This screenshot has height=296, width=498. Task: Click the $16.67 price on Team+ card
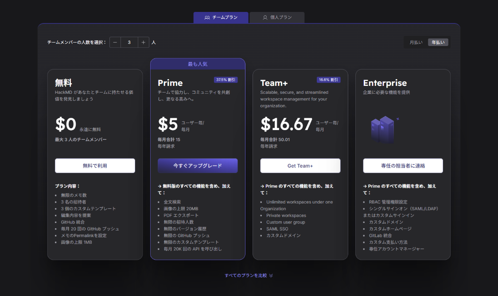point(286,125)
